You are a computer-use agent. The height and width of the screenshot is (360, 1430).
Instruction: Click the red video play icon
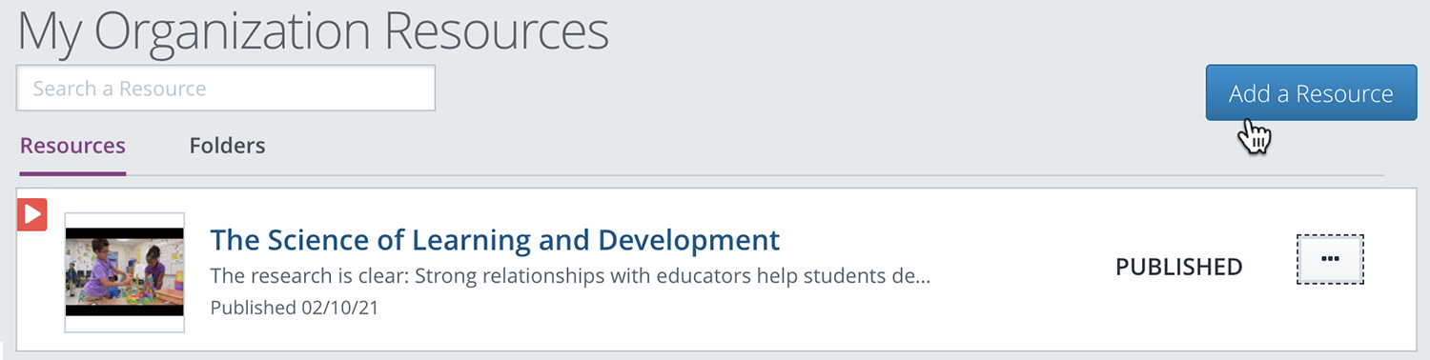coord(32,215)
